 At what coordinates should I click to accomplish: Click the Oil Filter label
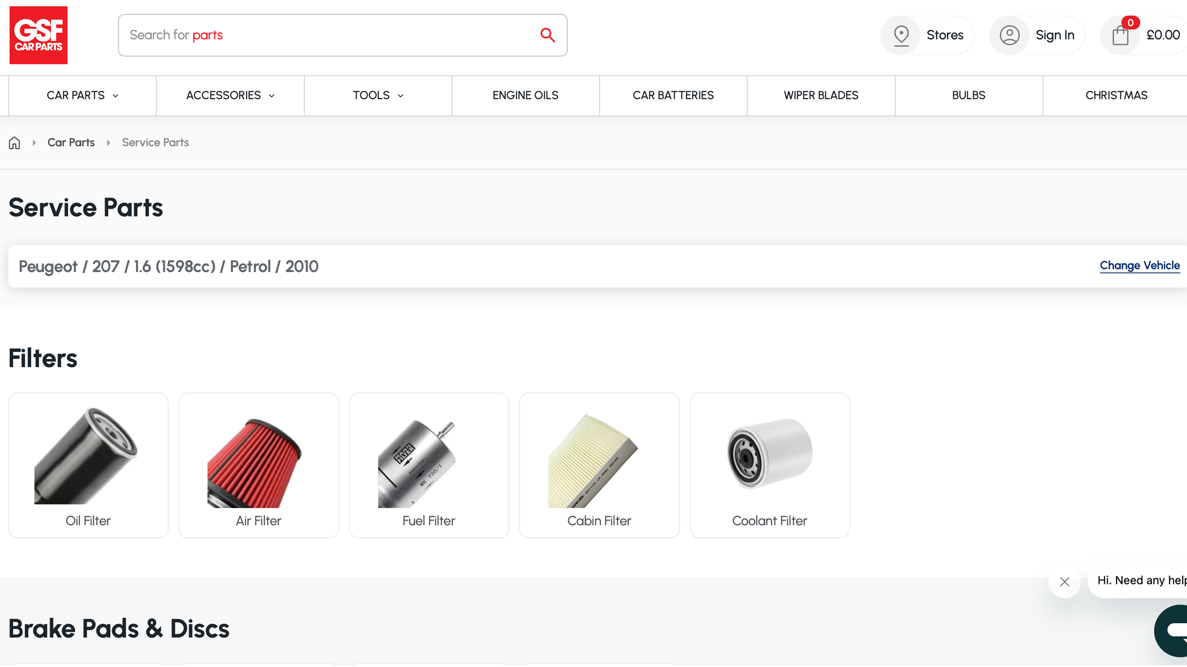coord(88,521)
